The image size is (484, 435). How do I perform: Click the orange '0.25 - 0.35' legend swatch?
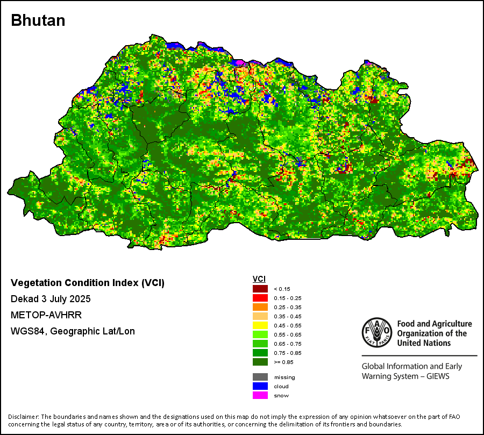pyautogui.click(x=260, y=308)
